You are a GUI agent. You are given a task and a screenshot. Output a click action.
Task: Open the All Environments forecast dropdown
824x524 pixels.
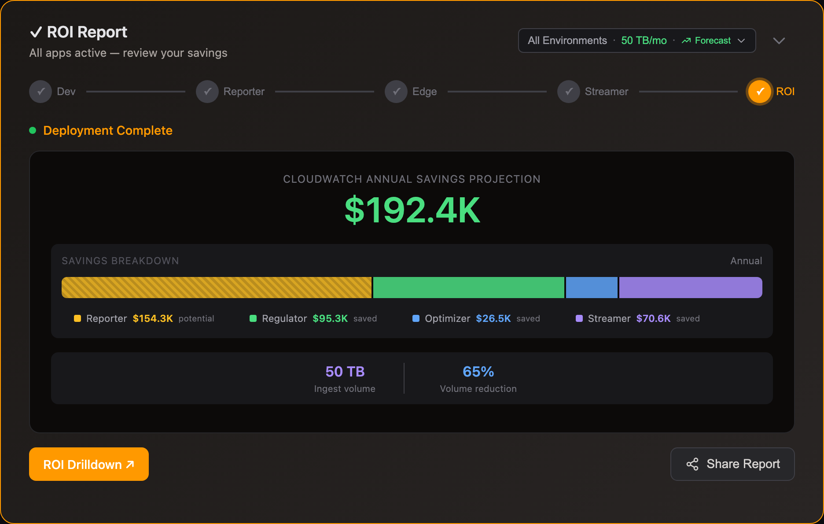click(x=567, y=40)
